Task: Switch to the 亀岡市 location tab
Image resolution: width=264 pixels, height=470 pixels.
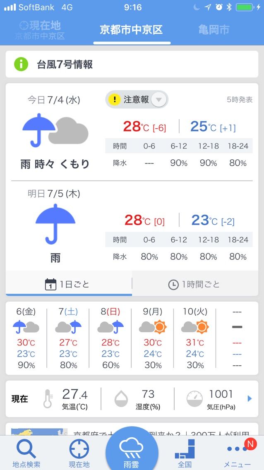Action: [x=214, y=30]
